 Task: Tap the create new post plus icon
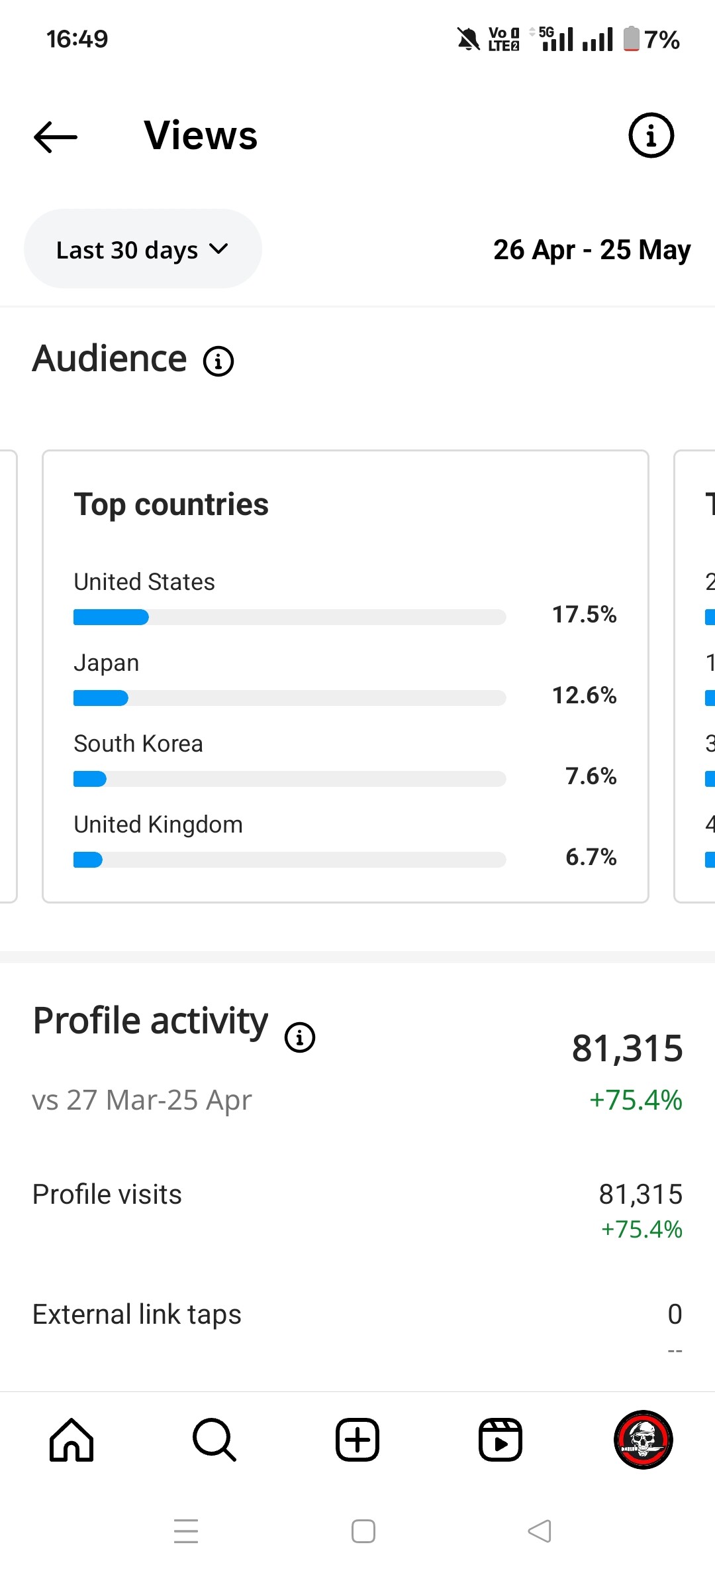point(358,1440)
